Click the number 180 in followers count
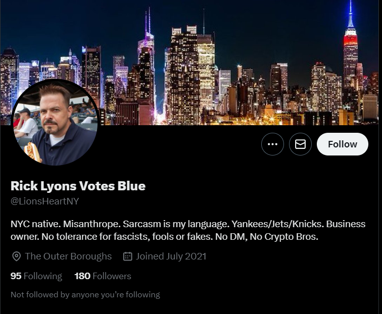 82,276
